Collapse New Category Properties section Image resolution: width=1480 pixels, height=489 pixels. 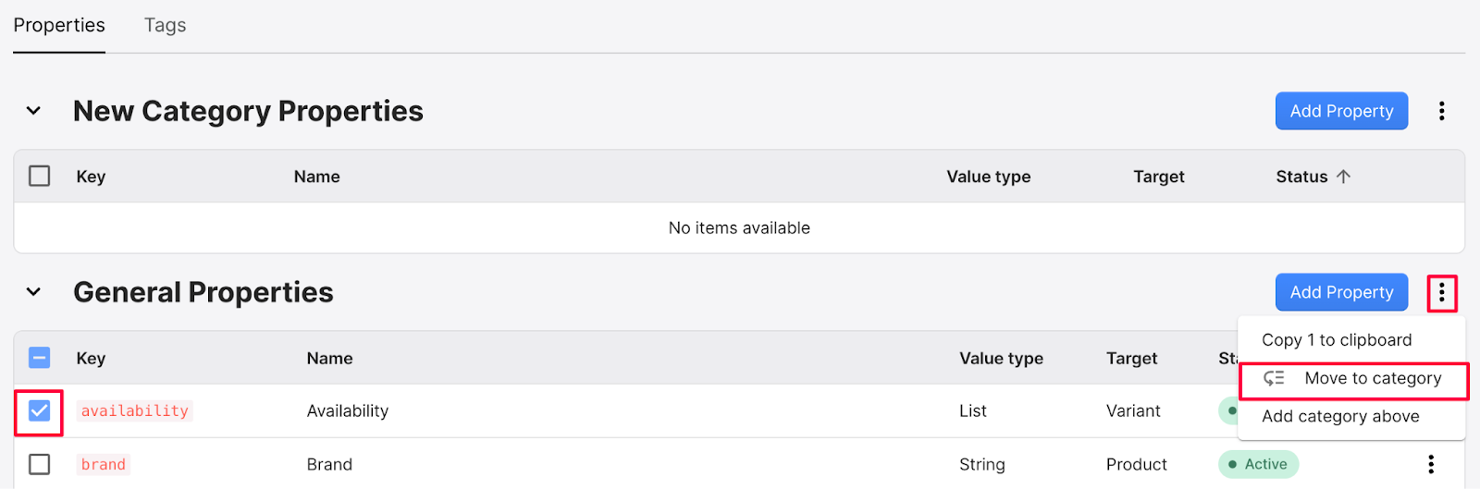[33, 111]
